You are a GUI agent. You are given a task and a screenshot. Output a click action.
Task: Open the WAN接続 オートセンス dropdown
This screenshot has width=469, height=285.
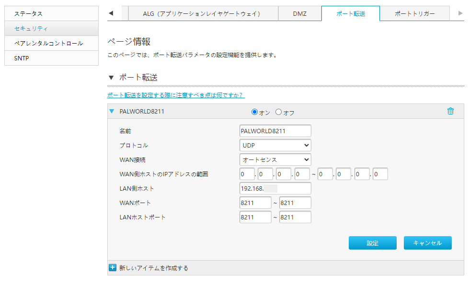(x=275, y=160)
